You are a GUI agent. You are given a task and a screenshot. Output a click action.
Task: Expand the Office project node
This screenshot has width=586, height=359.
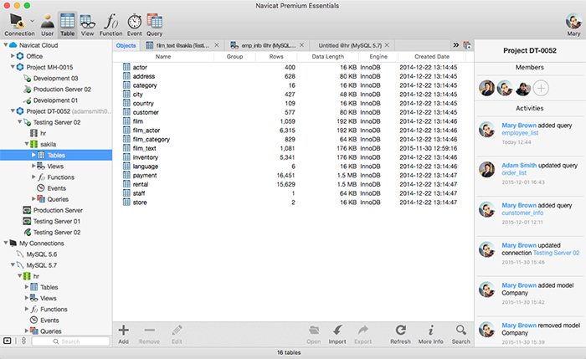point(13,56)
